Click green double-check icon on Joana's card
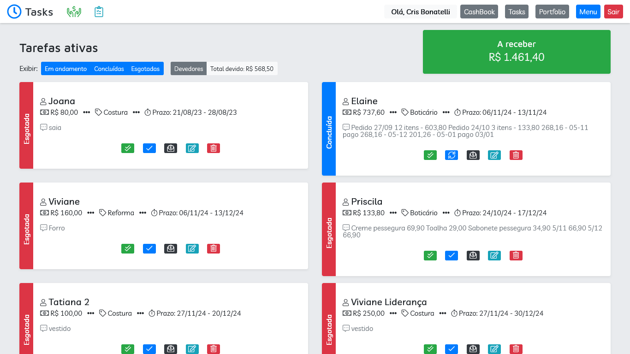This screenshot has width=630, height=354. [128, 148]
